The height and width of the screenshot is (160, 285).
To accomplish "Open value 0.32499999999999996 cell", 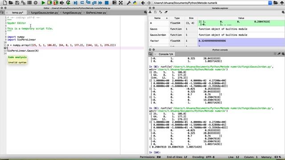I will 241,41.
